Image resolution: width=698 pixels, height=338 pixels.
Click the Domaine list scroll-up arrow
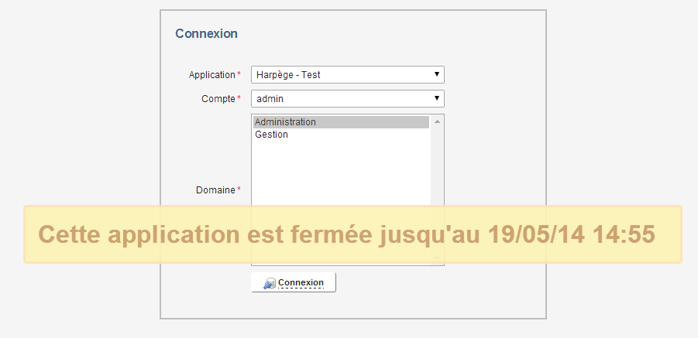(437, 121)
